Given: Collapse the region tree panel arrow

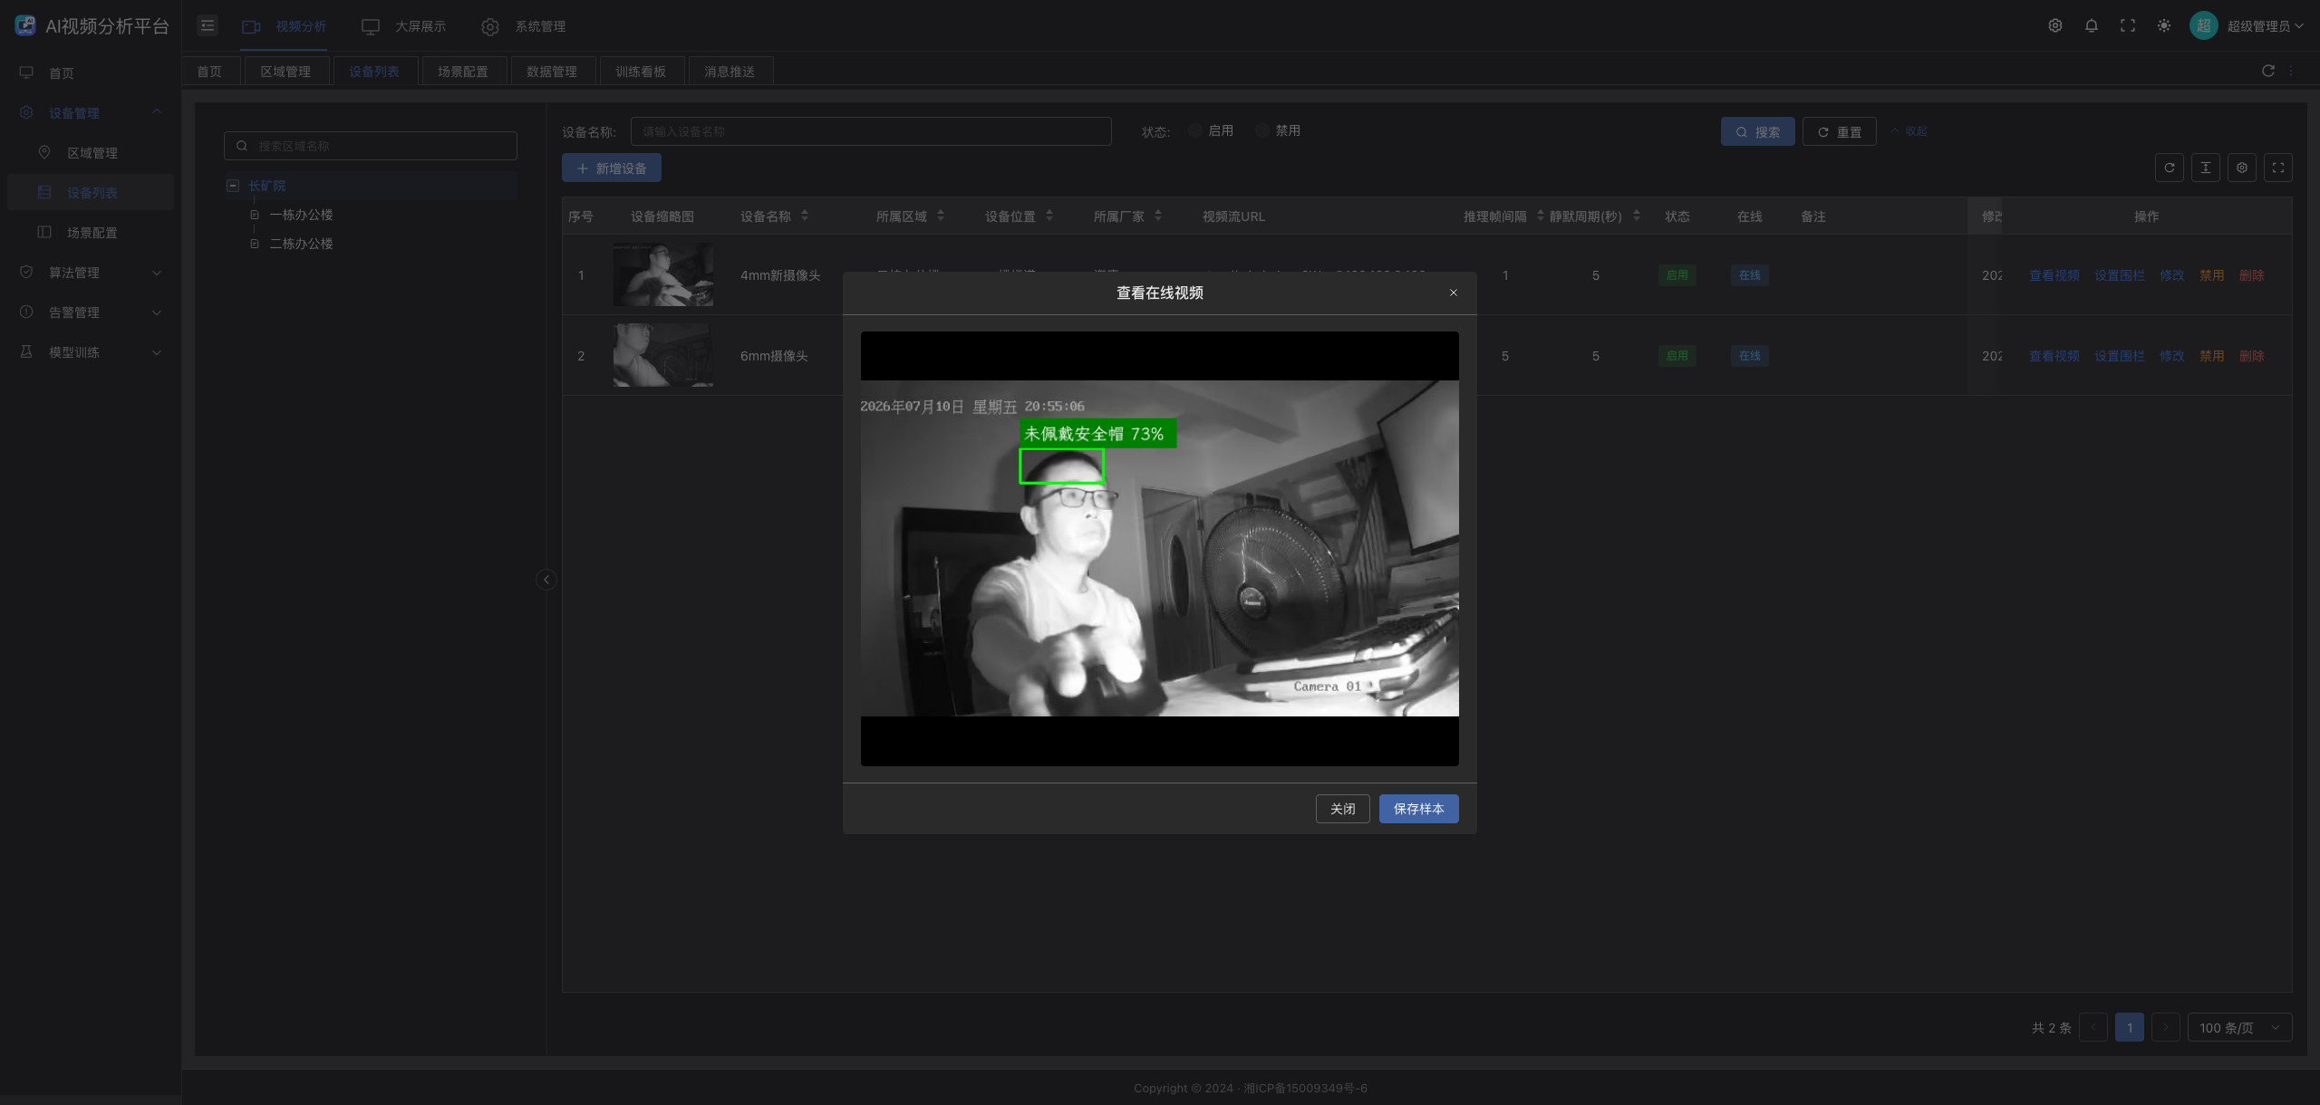Looking at the screenshot, I should [x=546, y=580].
